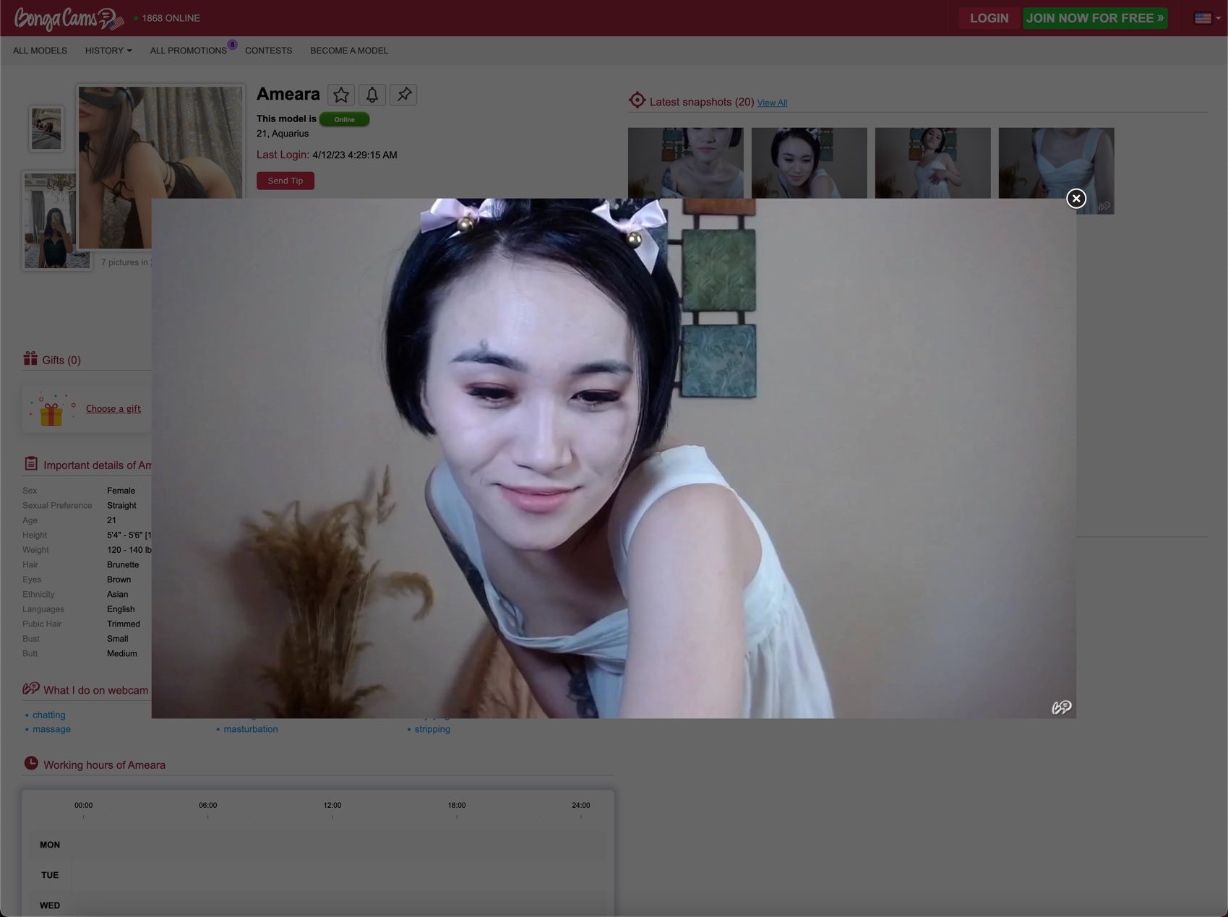
Task: Click the Important details clipboard icon
Action: pyautogui.click(x=31, y=464)
